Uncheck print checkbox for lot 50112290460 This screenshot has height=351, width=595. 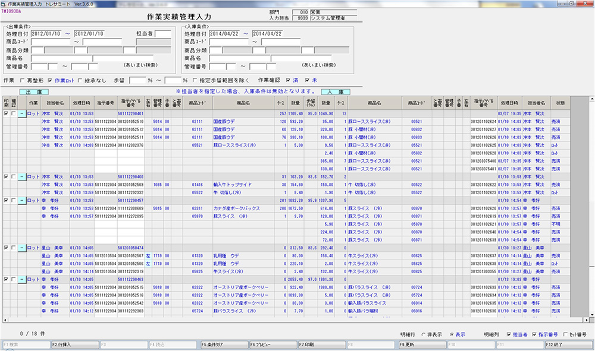coord(6,176)
